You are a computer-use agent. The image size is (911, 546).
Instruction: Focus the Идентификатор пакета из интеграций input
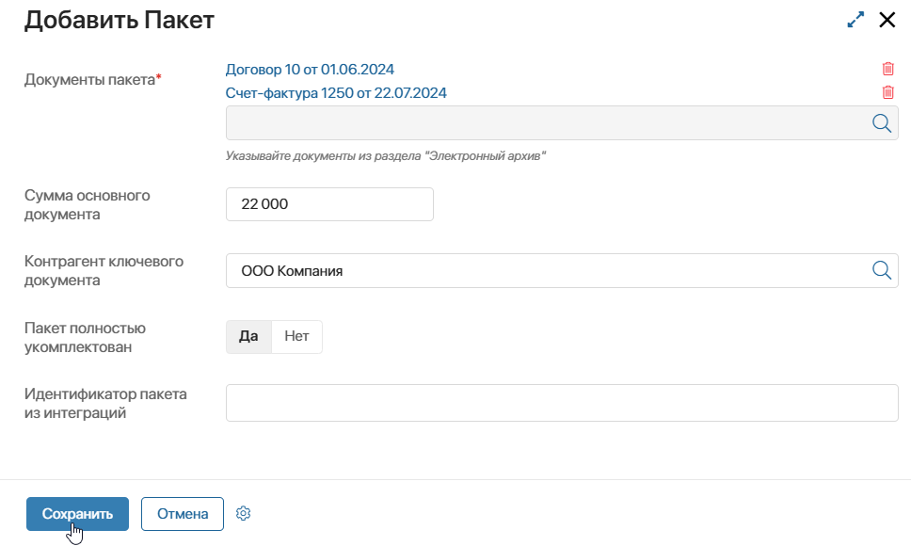click(x=562, y=403)
